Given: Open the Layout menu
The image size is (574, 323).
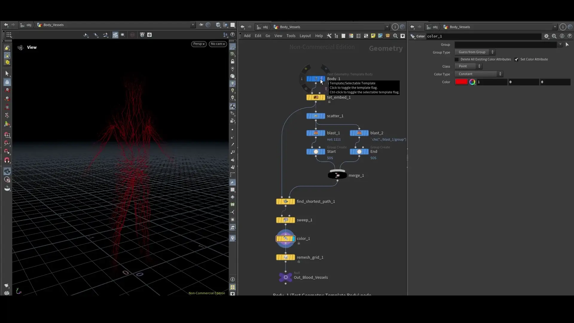Looking at the screenshot, I should pyautogui.click(x=305, y=36).
